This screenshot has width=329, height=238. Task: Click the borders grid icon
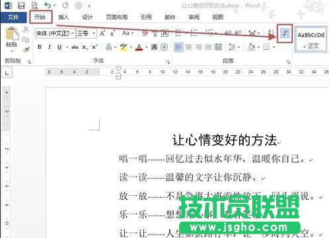point(266,47)
